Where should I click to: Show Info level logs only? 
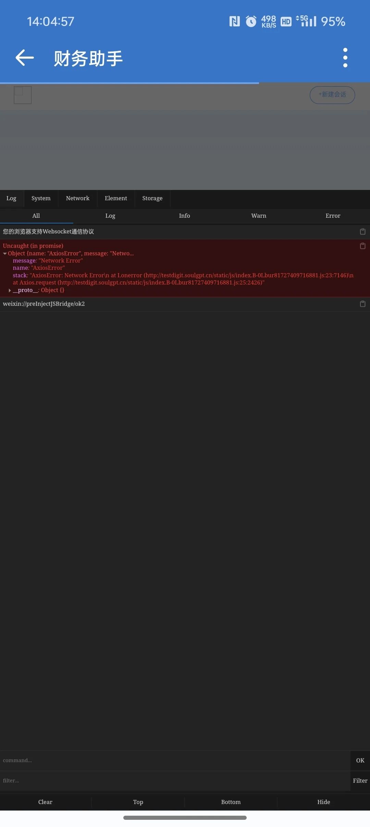pos(184,216)
